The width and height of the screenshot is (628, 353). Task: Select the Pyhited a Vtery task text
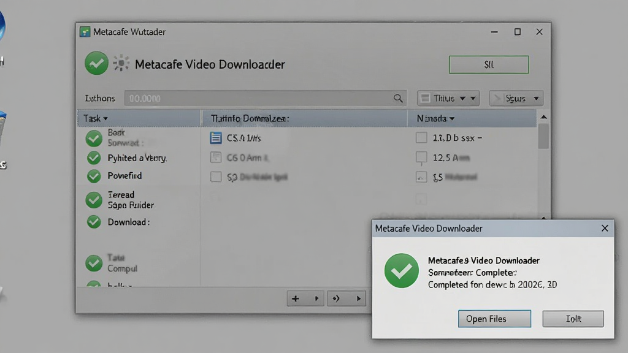pos(137,158)
